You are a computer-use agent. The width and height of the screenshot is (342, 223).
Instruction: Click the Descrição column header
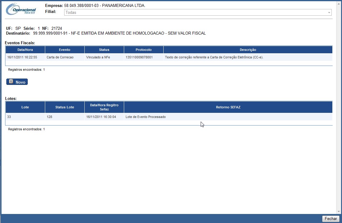(x=248, y=50)
